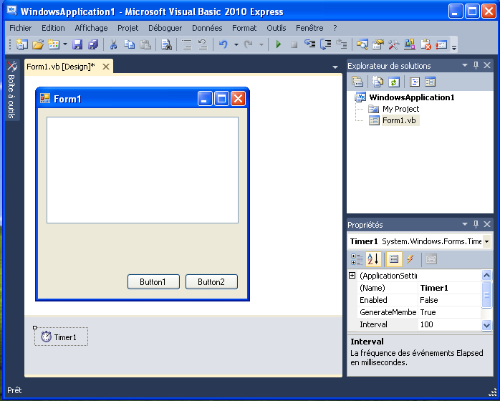This screenshot has height=401, width=500.
Task: Click the Add New Item toolbar icon
Action: (x=54, y=44)
